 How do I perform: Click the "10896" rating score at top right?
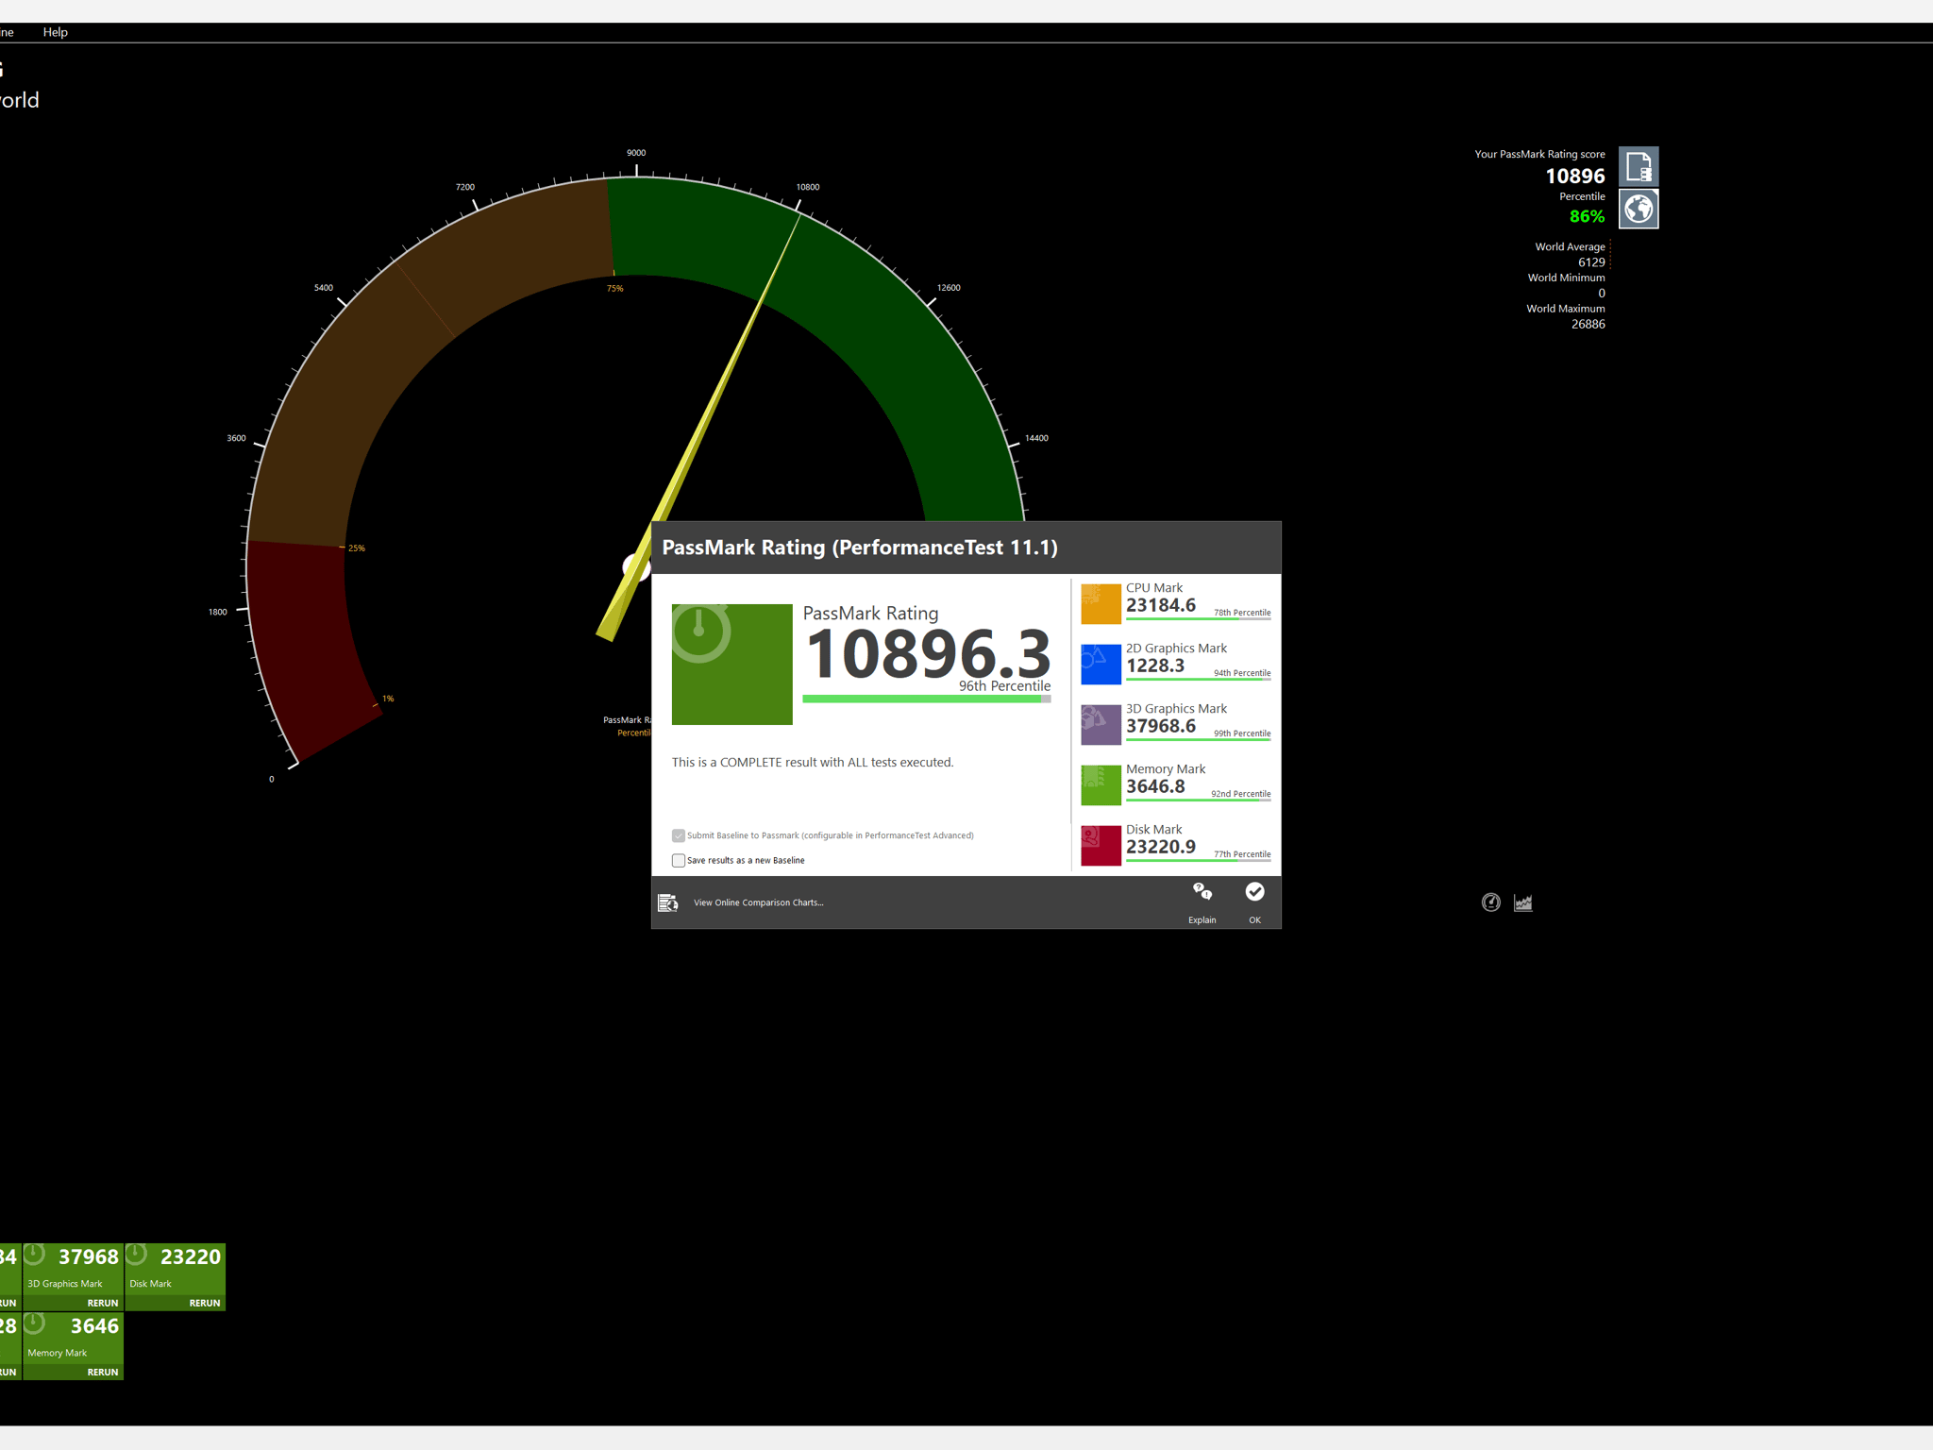pyautogui.click(x=1575, y=177)
